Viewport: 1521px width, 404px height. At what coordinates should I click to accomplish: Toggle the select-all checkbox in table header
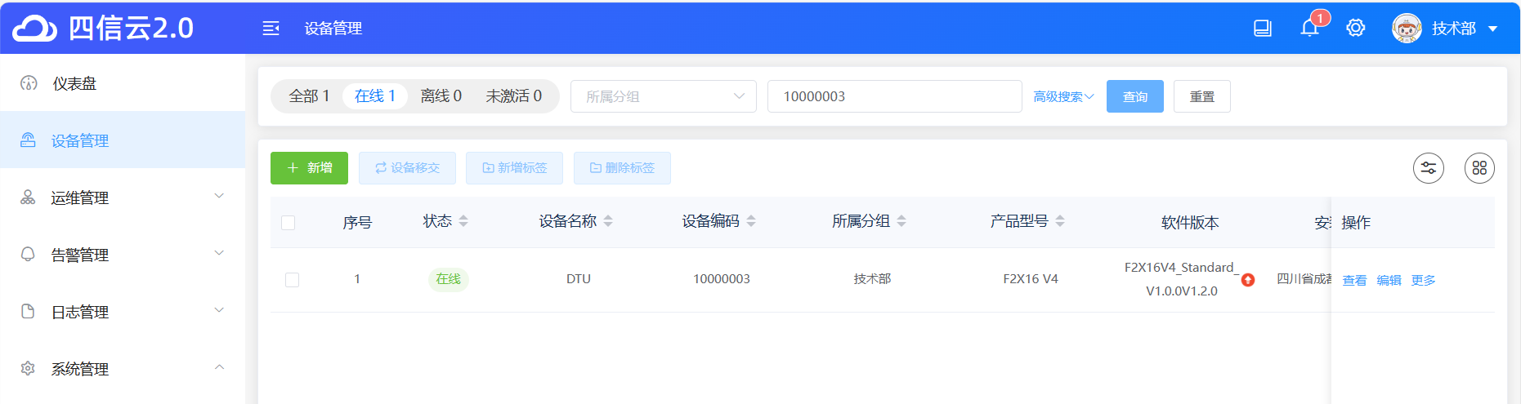tap(289, 223)
